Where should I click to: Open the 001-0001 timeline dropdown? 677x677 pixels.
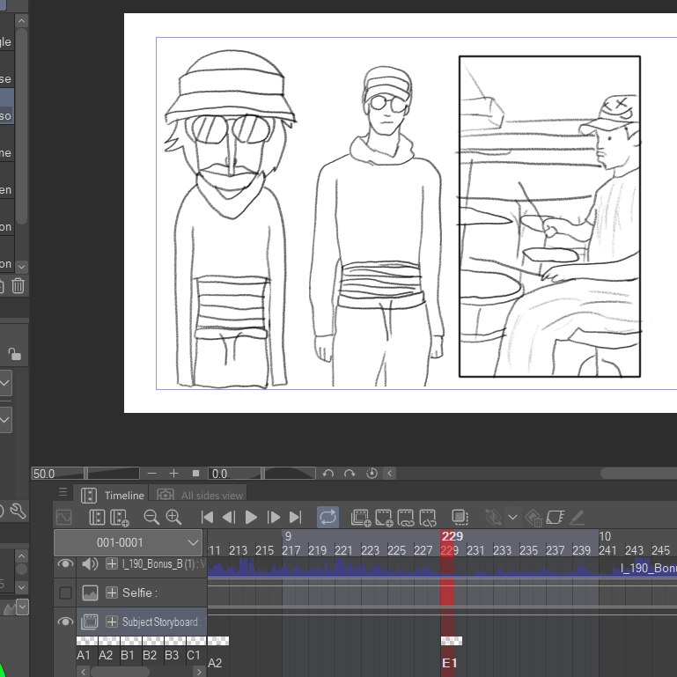click(129, 542)
